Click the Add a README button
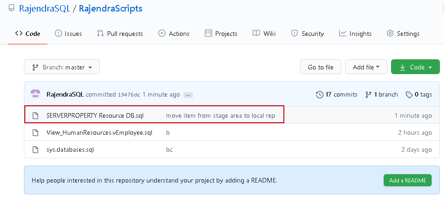The height and width of the screenshot is (200, 444). 407,180
